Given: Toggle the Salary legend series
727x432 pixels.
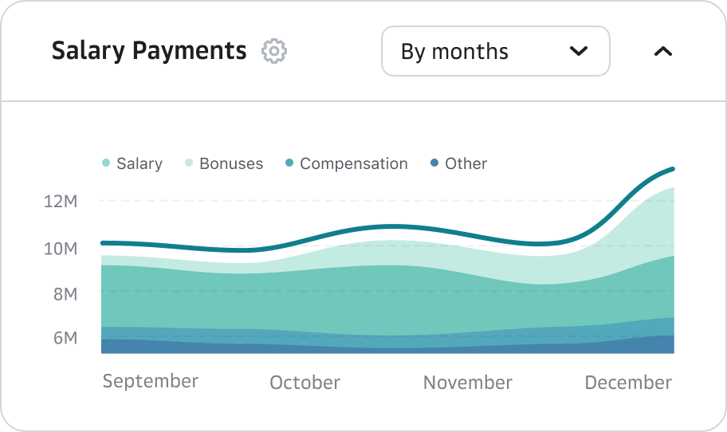Looking at the screenshot, I should [x=140, y=163].
